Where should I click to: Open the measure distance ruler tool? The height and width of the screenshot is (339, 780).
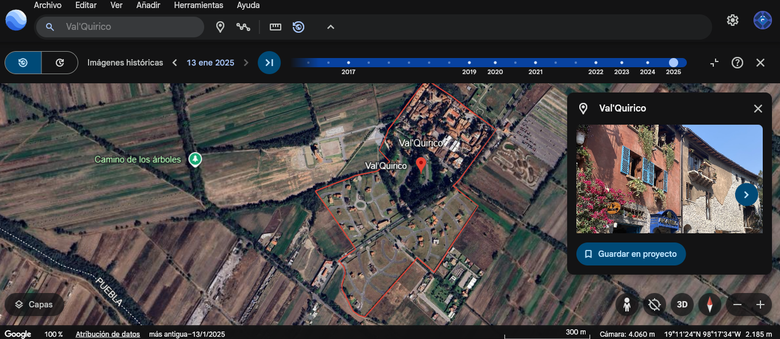point(276,27)
